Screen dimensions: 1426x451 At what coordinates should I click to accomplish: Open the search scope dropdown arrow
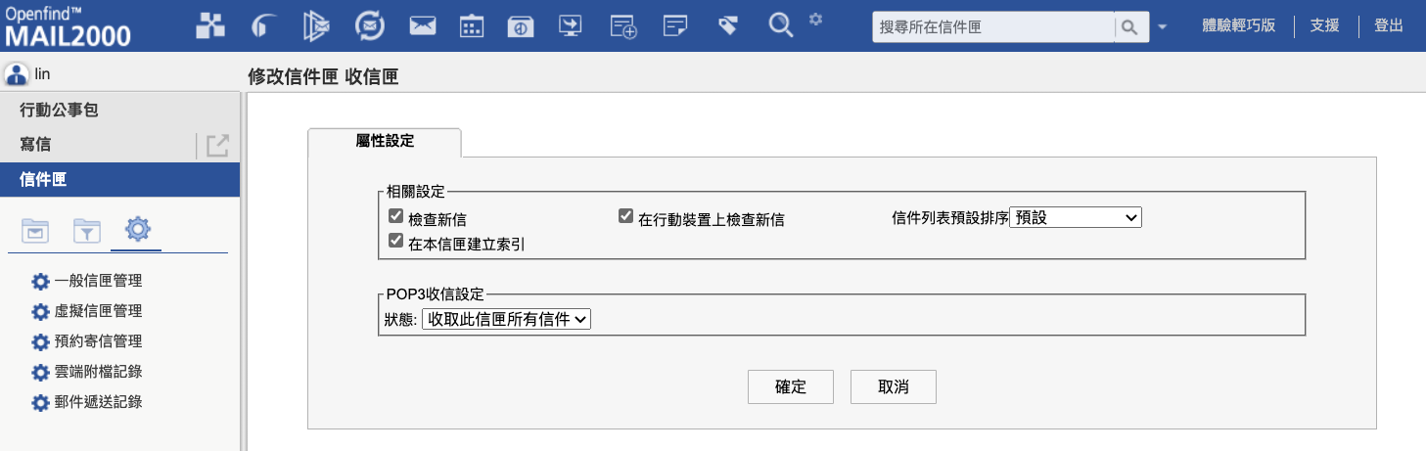[x=1162, y=27]
